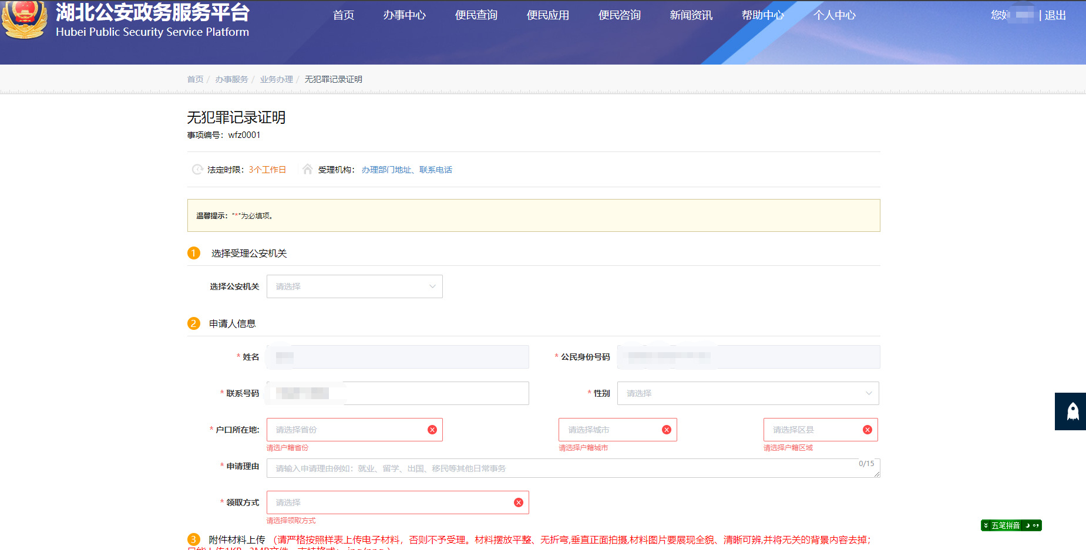Open the 新闻资讯 menu

[x=691, y=15]
